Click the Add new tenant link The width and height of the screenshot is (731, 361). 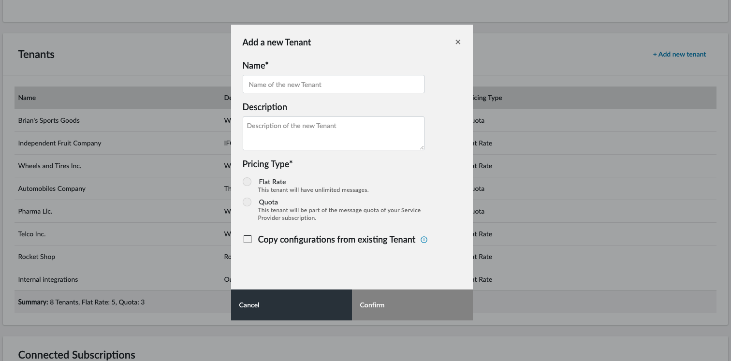pyautogui.click(x=679, y=54)
